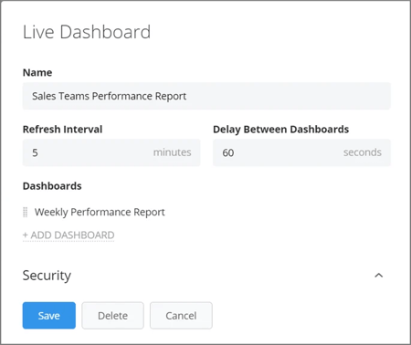Click the Delay Between Dashboards label
411x345 pixels.
(x=281, y=130)
